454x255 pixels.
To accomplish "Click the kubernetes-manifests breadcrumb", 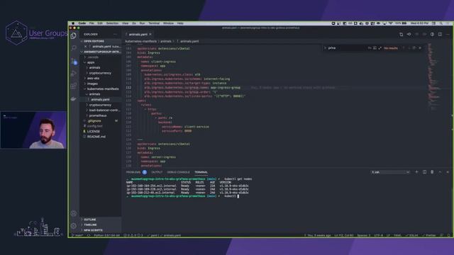I will tap(141, 41).
